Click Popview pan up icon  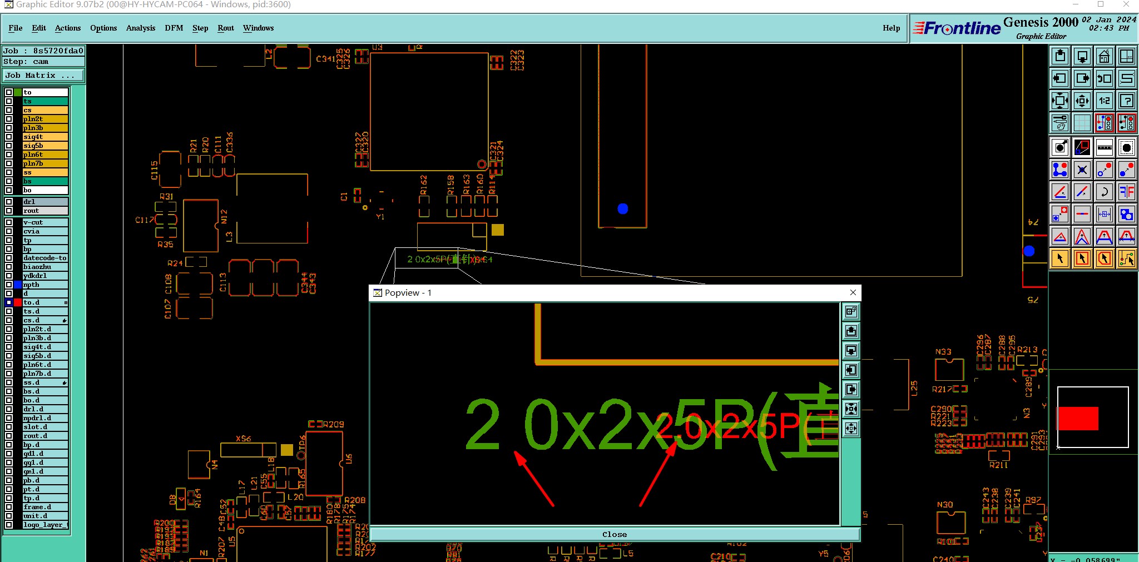click(x=851, y=331)
